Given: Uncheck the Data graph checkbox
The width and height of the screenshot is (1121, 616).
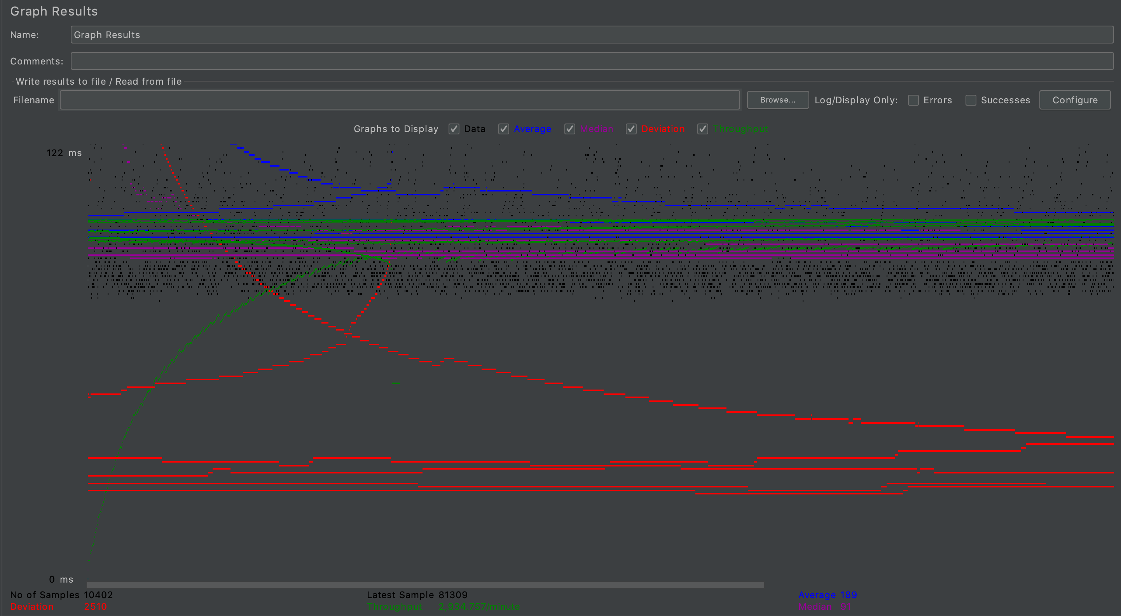Looking at the screenshot, I should point(454,129).
